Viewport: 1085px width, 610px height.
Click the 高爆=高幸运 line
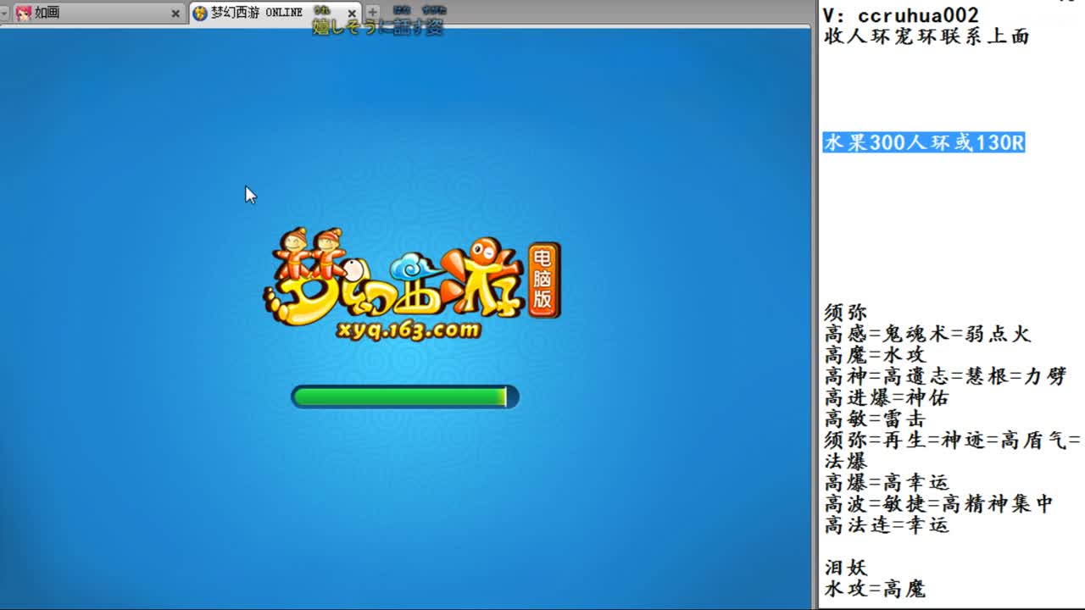point(887,482)
